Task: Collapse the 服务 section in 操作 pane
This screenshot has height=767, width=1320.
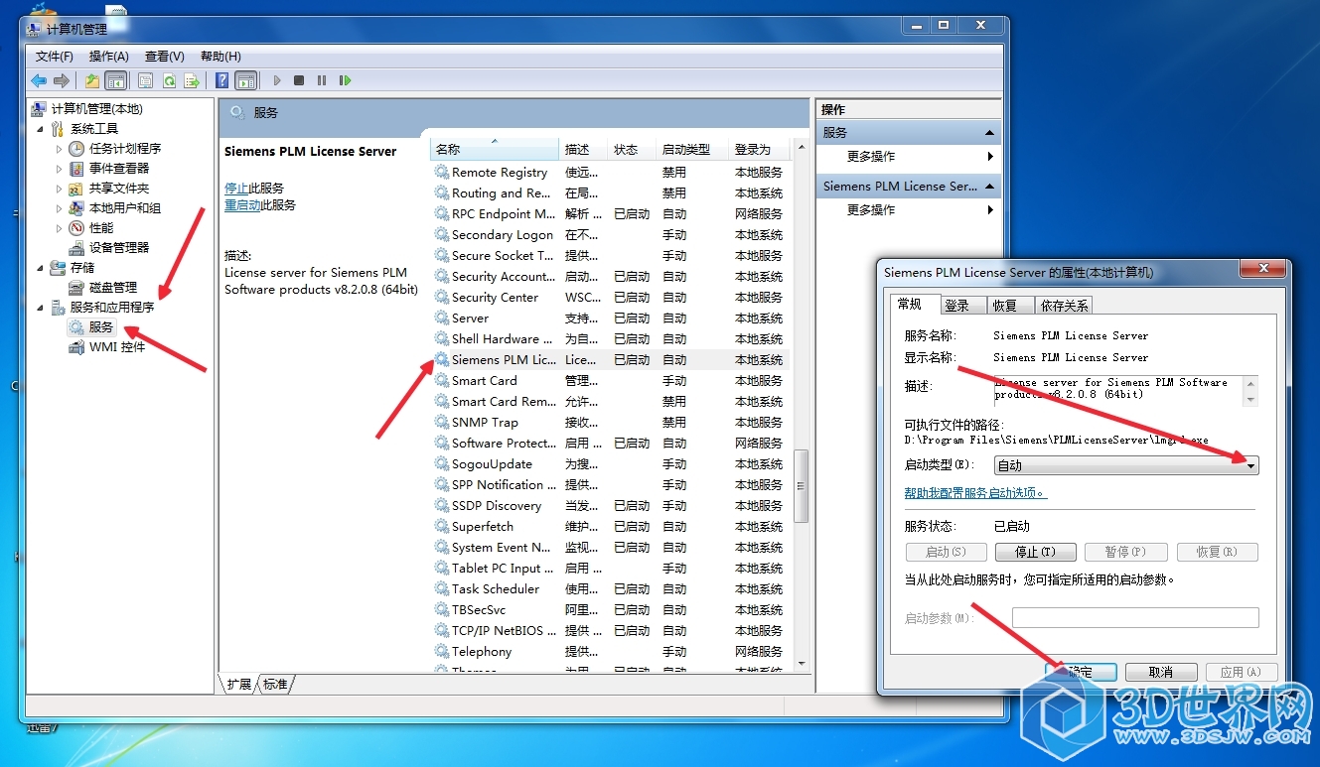Action: pyautogui.click(x=989, y=133)
